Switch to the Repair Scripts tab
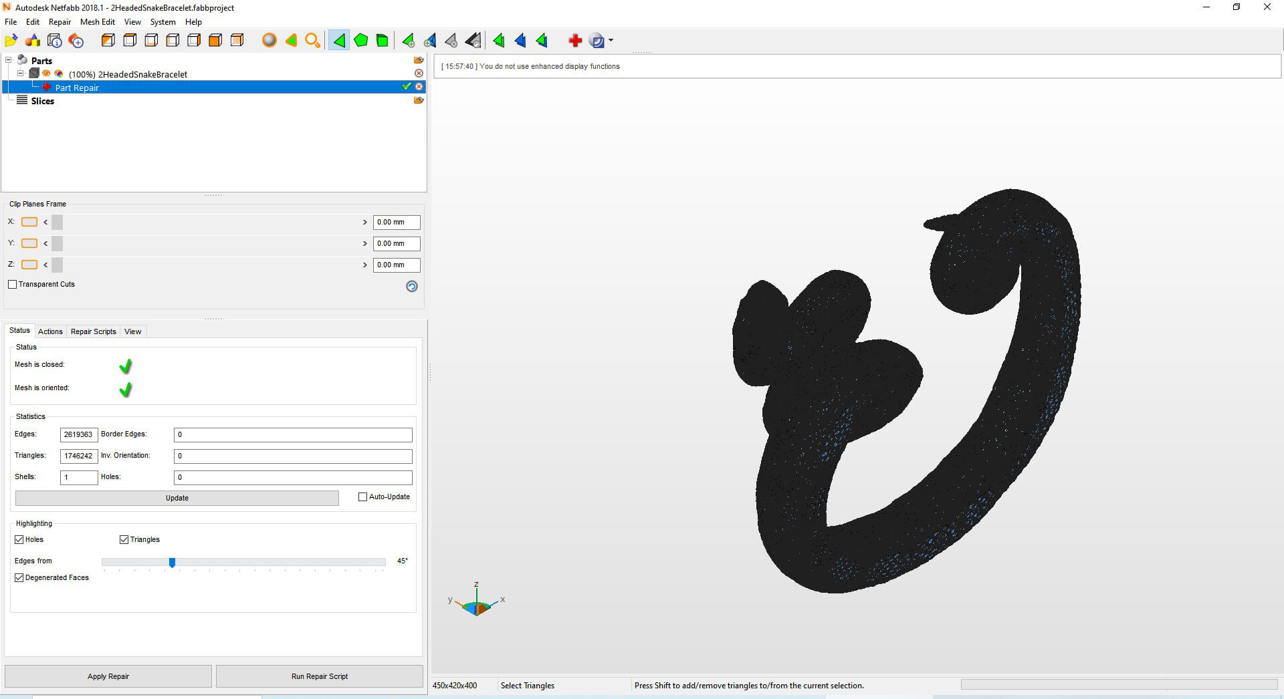 point(93,331)
